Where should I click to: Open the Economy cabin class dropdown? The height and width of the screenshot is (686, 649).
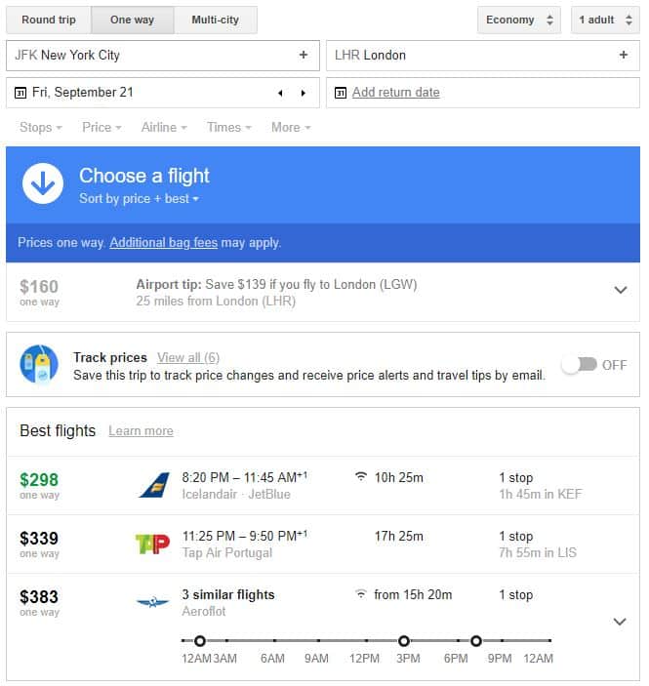tap(520, 20)
